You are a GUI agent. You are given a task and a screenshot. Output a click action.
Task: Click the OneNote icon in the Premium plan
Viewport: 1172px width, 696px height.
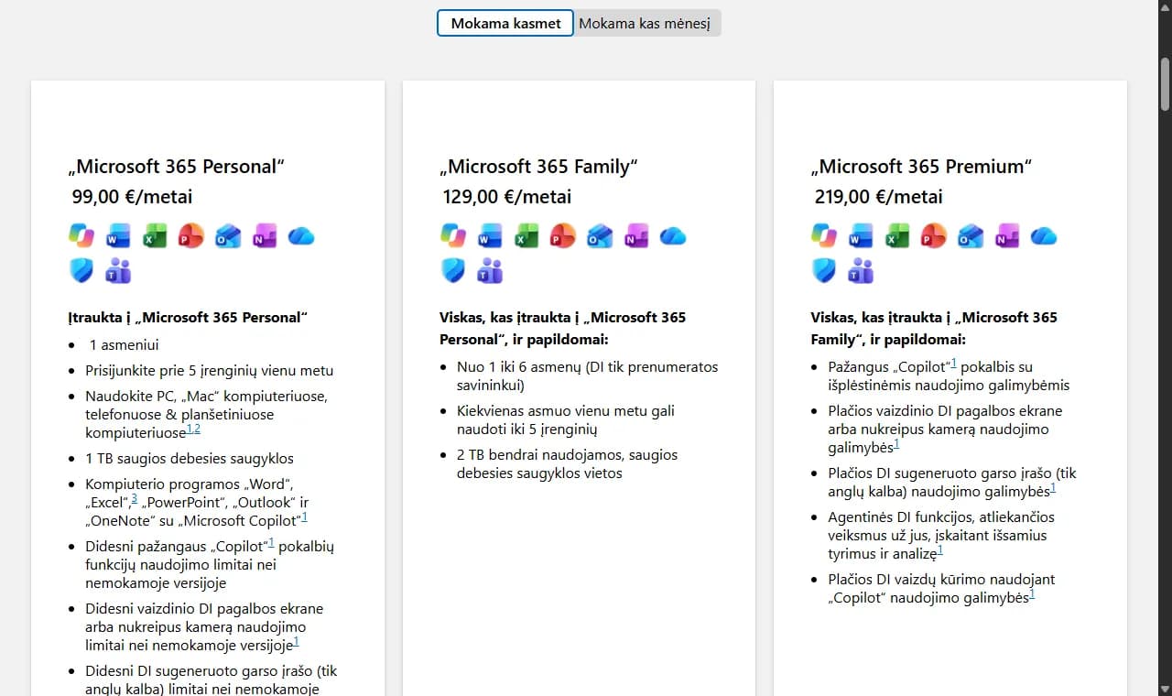pos(1007,236)
